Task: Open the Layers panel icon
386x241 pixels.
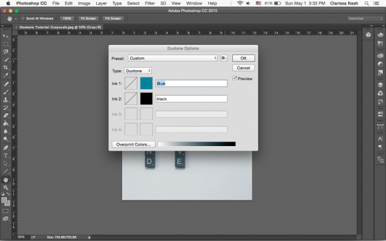Action: point(380,85)
